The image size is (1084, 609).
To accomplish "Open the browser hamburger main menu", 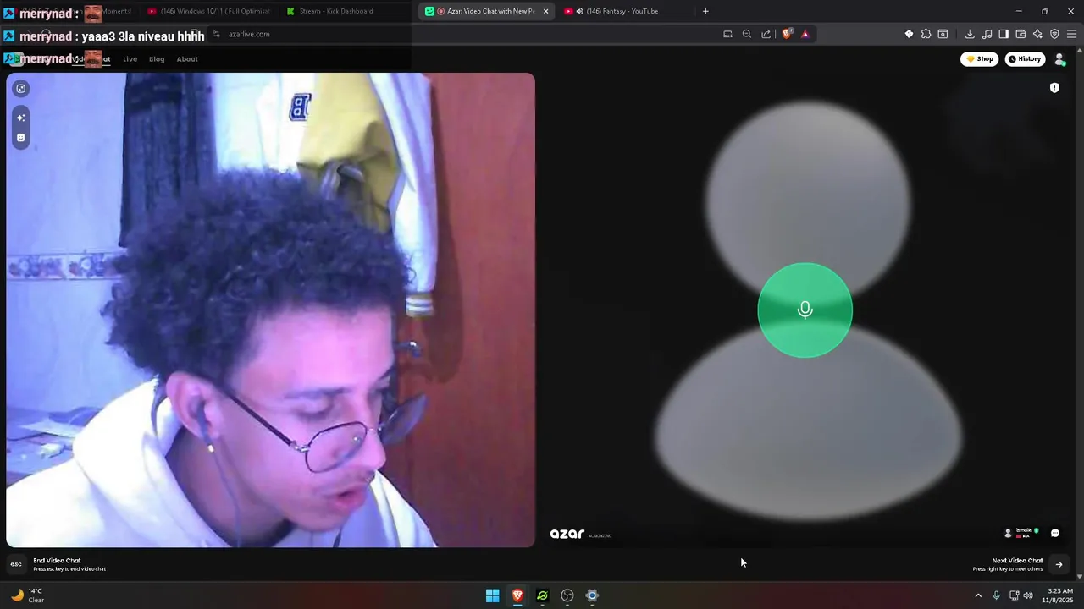I will pyautogui.click(x=1071, y=34).
